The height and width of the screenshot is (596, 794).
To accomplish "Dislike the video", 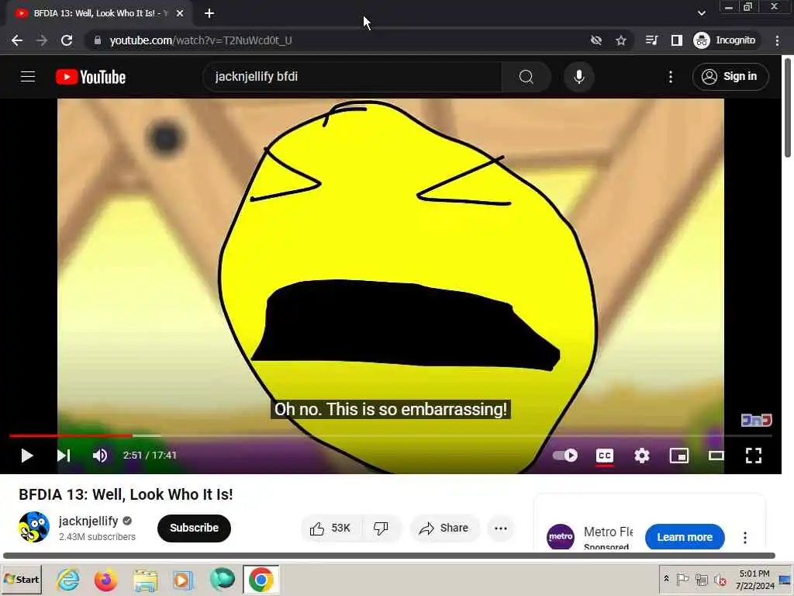I will (x=381, y=528).
